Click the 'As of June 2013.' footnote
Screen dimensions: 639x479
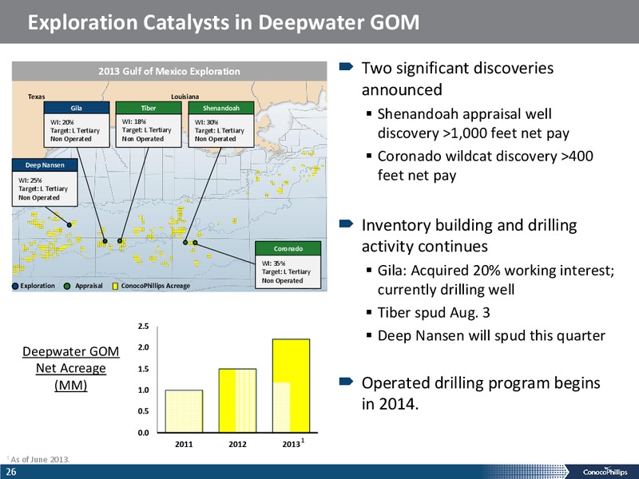coord(40,460)
